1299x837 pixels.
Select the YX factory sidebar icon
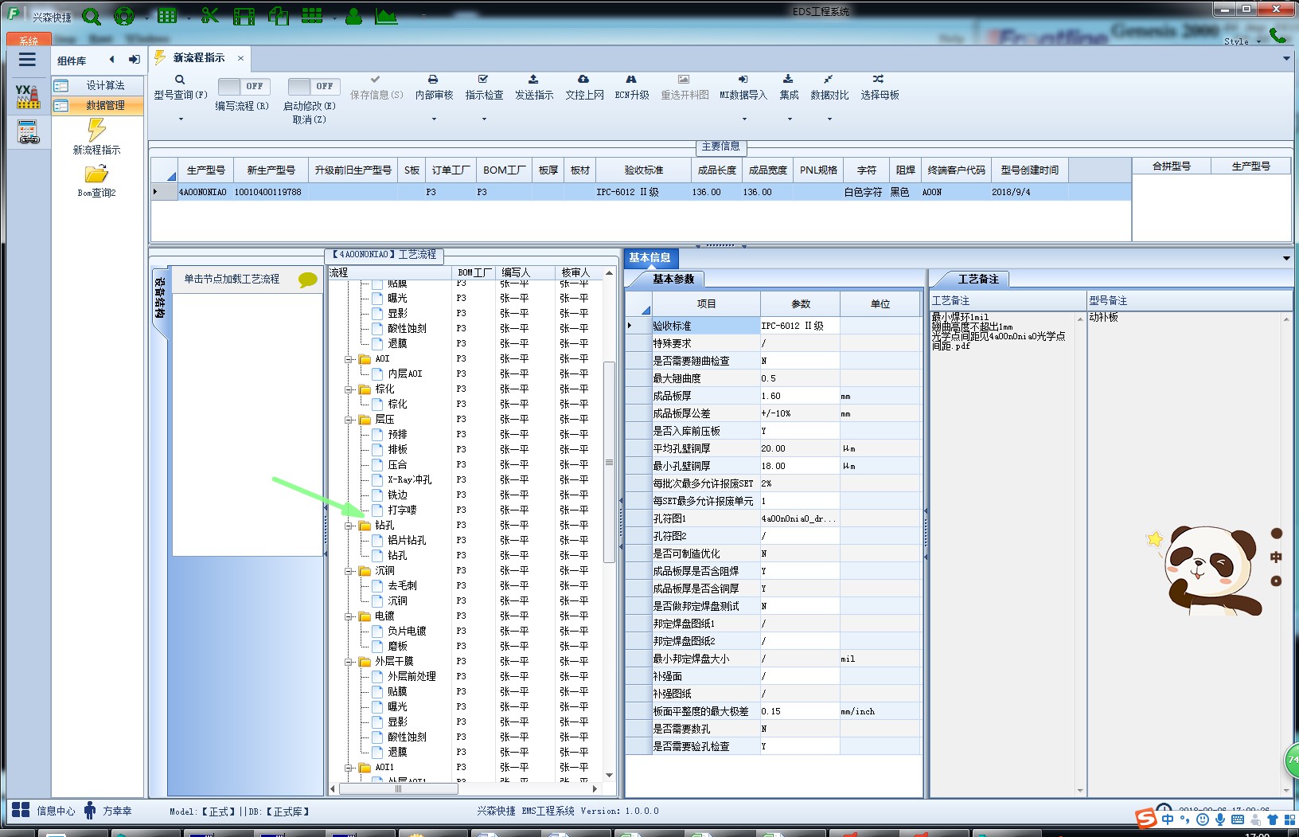(x=27, y=96)
